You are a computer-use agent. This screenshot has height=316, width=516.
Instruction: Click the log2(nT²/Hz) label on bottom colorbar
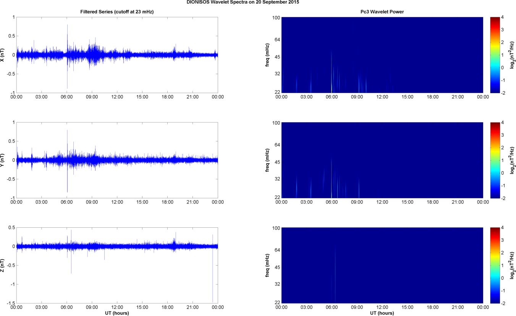(x=513, y=266)
